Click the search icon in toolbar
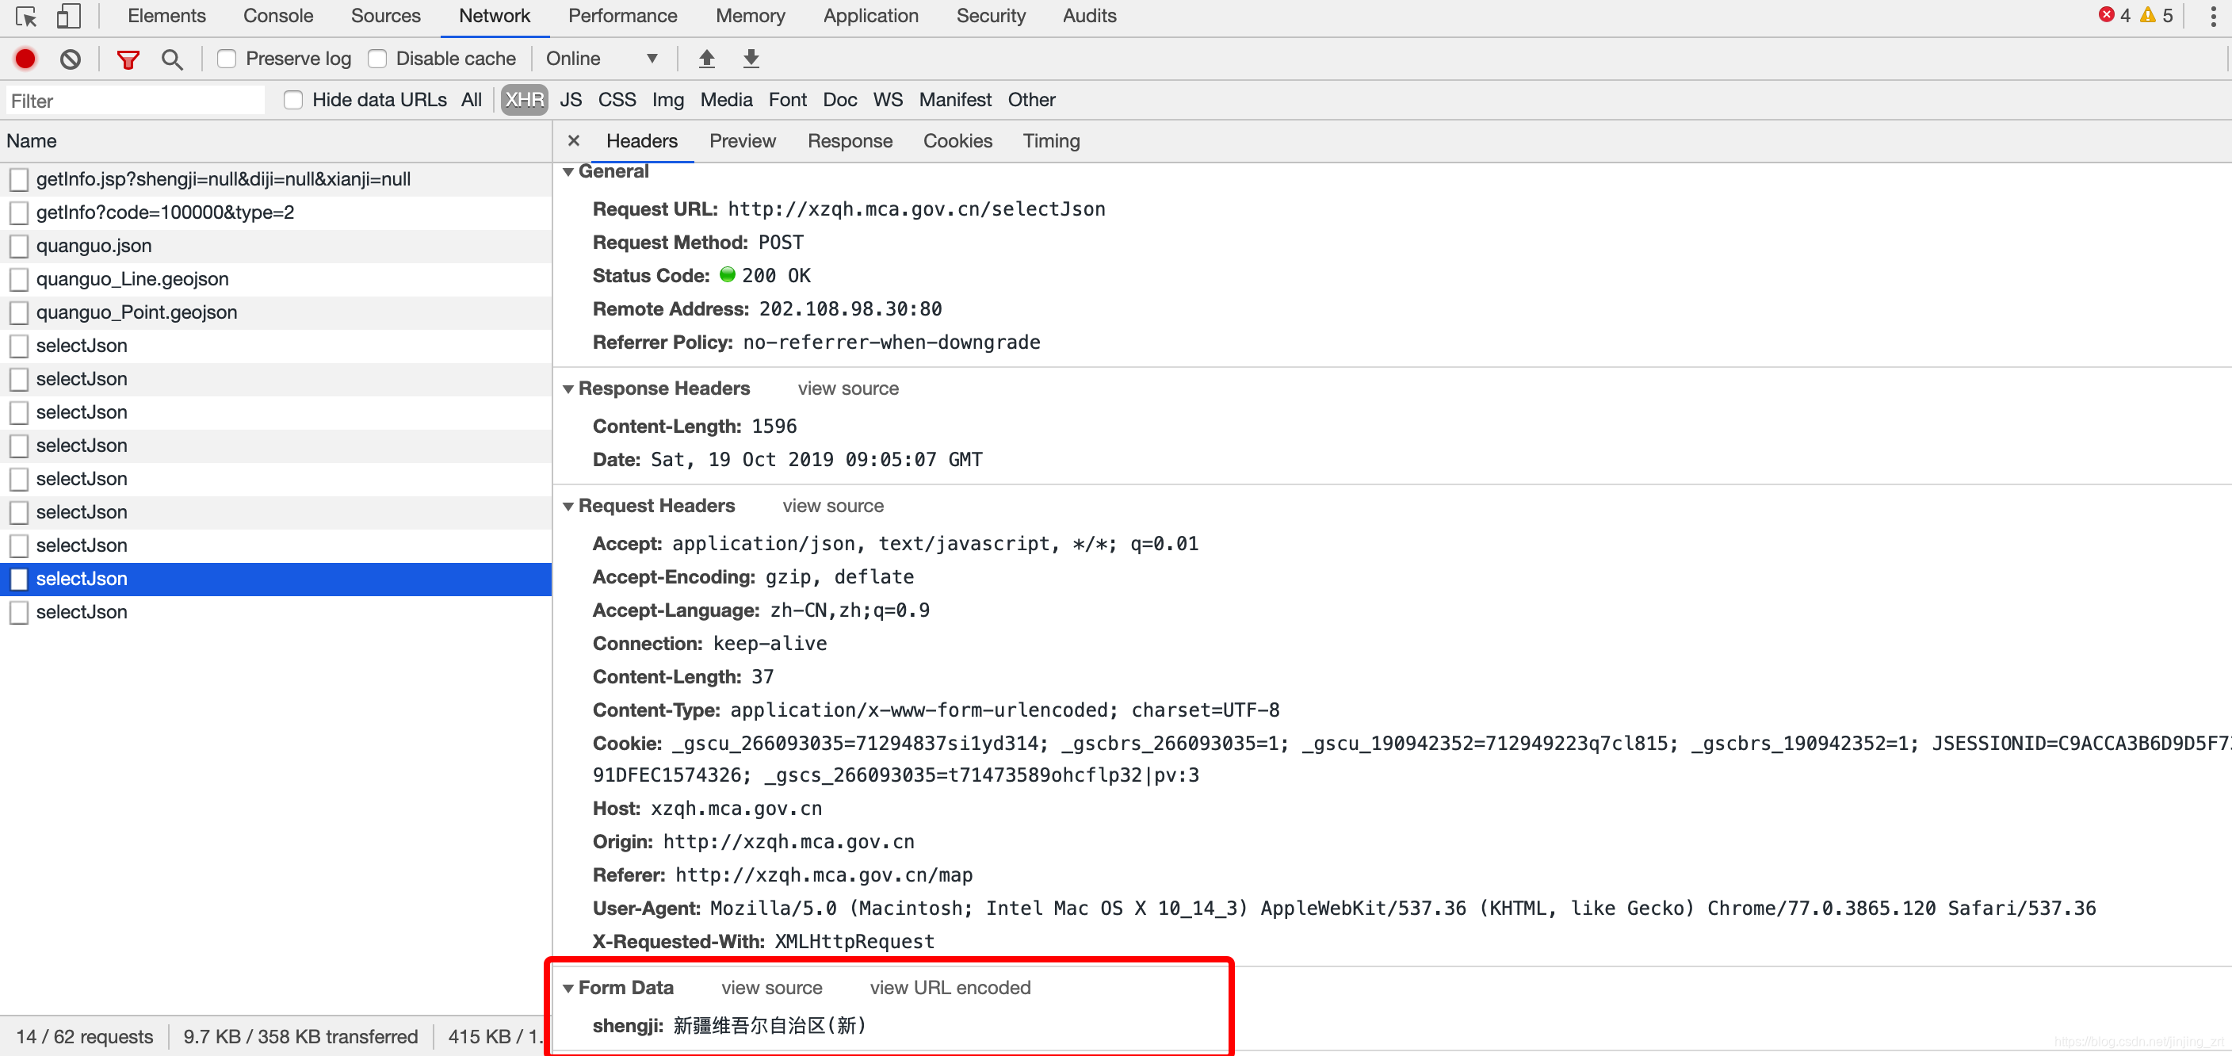The height and width of the screenshot is (1056, 2232). [171, 59]
